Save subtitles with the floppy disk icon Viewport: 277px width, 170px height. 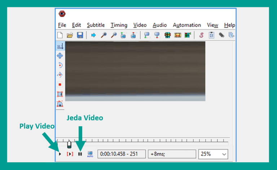(80, 35)
